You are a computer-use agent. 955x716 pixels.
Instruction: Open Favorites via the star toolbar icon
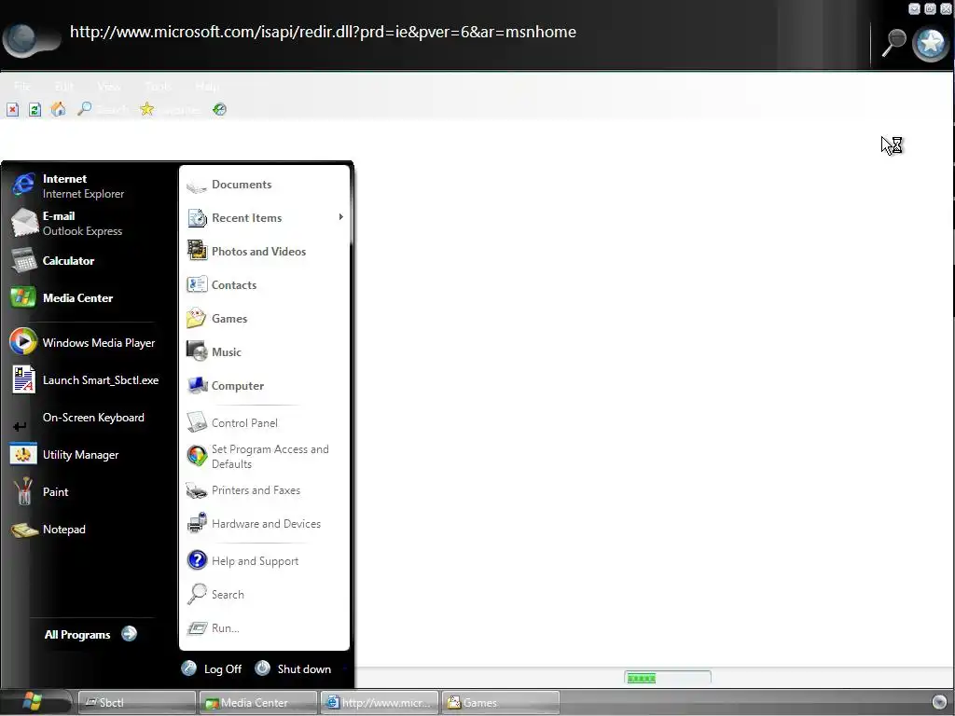tap(146, 109)
